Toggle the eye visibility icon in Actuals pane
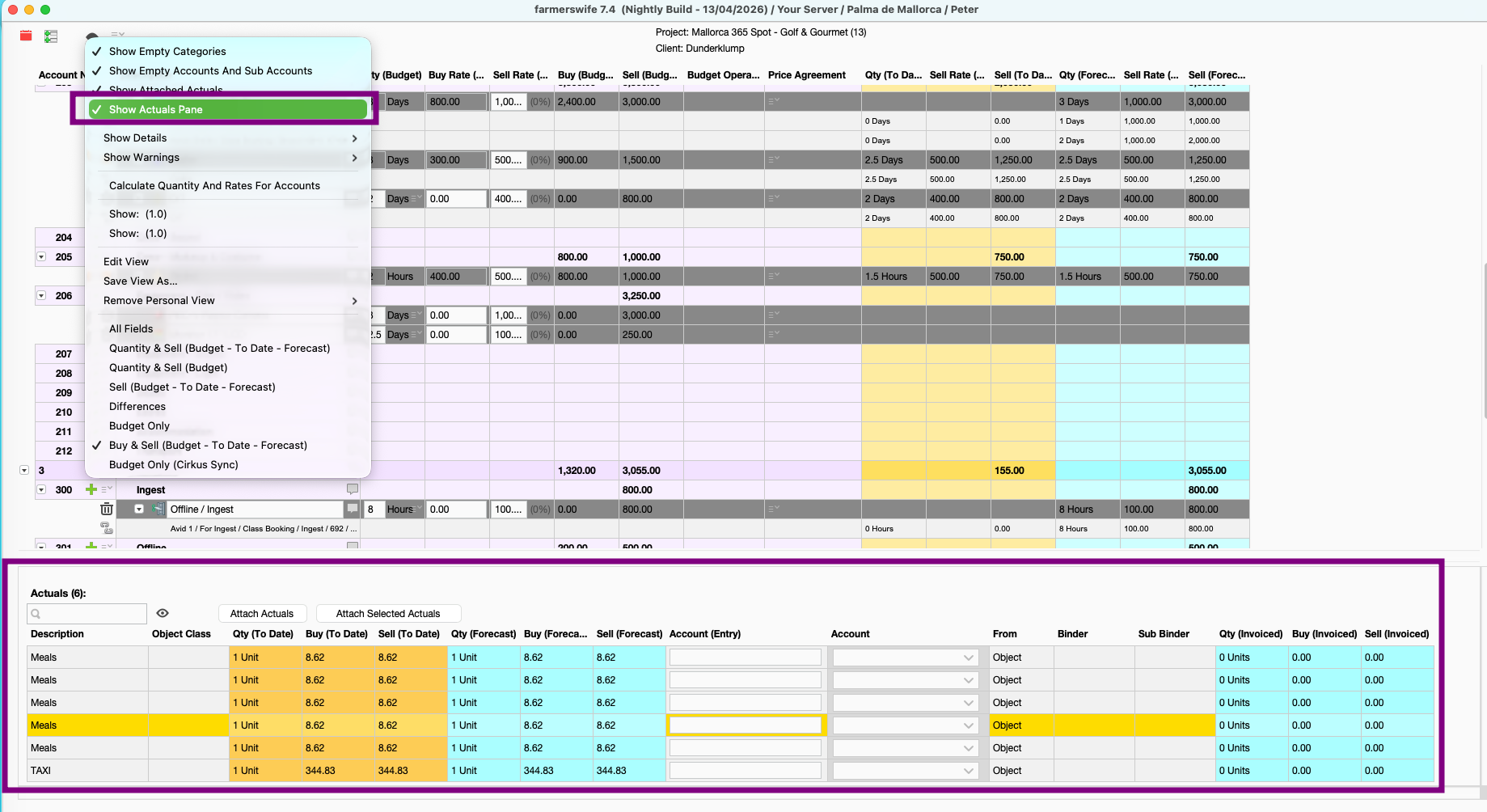The height and width of the screenshot is (812, 1487). coord(163,613)
